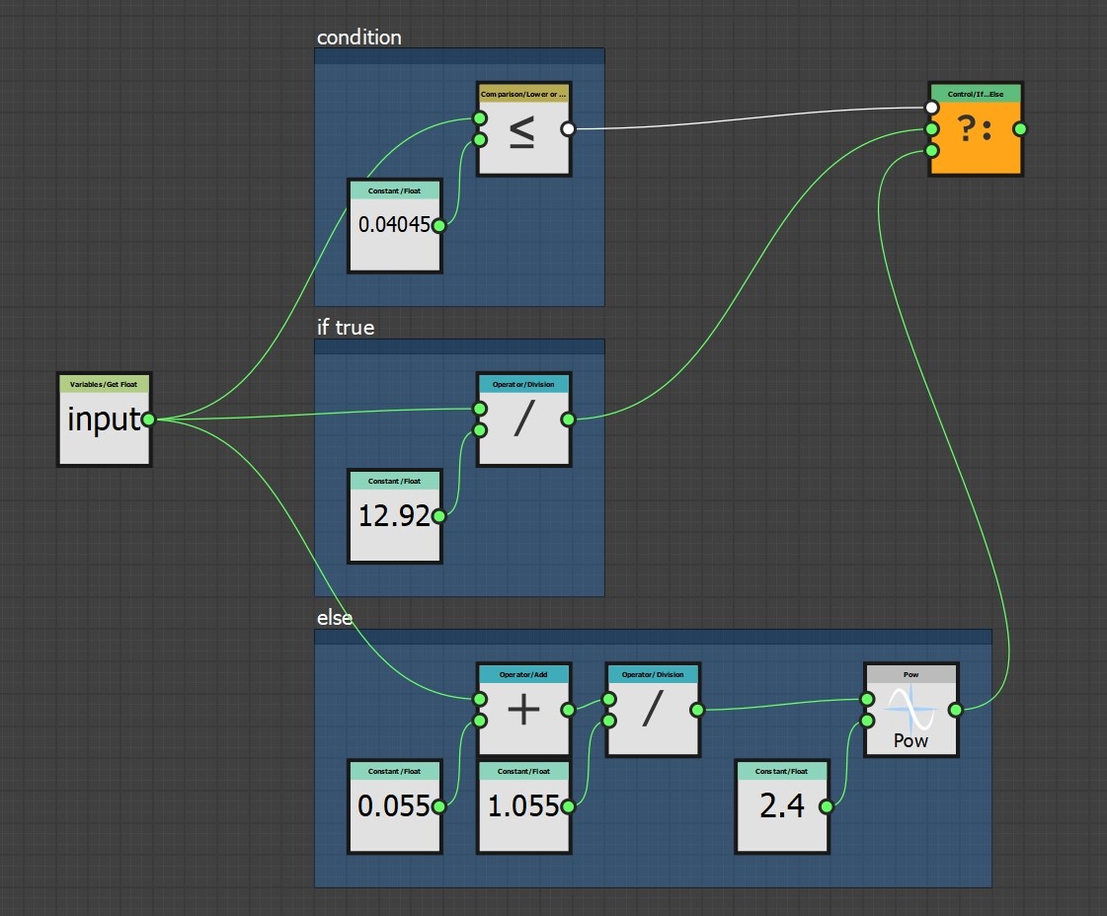Select the 12.92 Constant/Float node
The image size is (1107, 916).
point(393,515)
